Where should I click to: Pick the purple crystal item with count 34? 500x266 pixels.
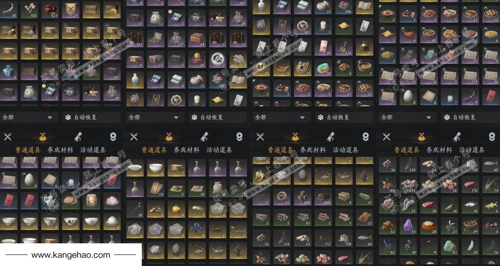point(408,226)
